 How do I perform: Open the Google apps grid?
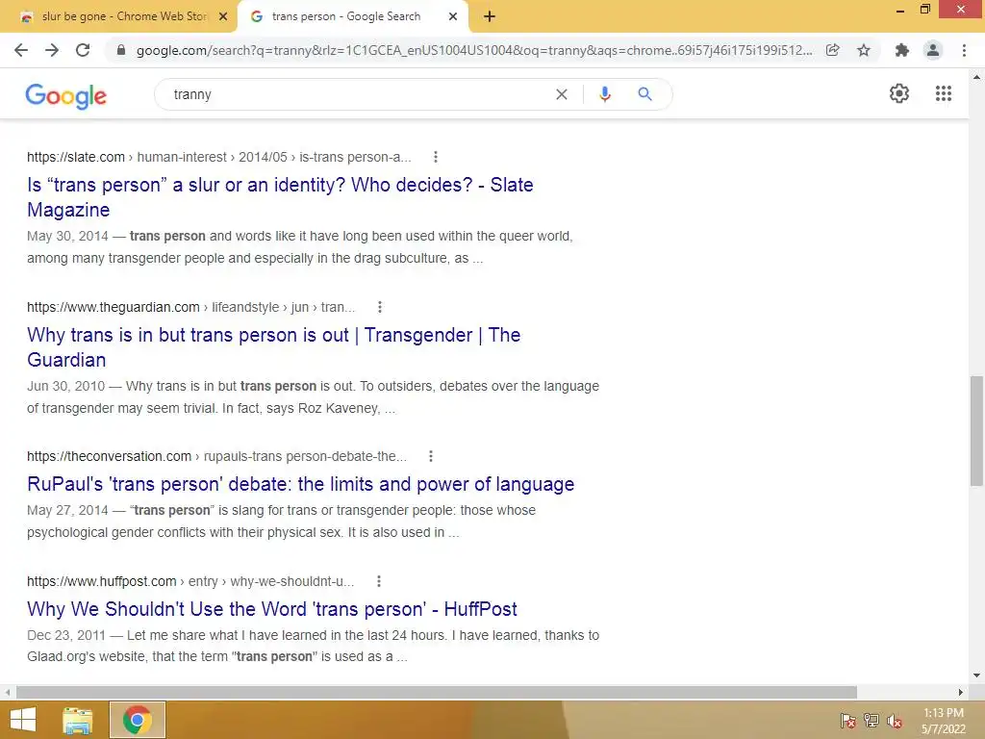pos(944,93)
